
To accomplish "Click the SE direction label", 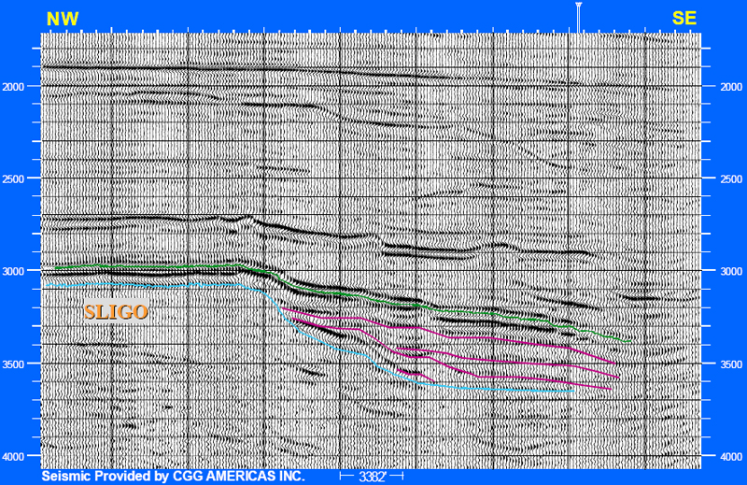I will (684, 18).
